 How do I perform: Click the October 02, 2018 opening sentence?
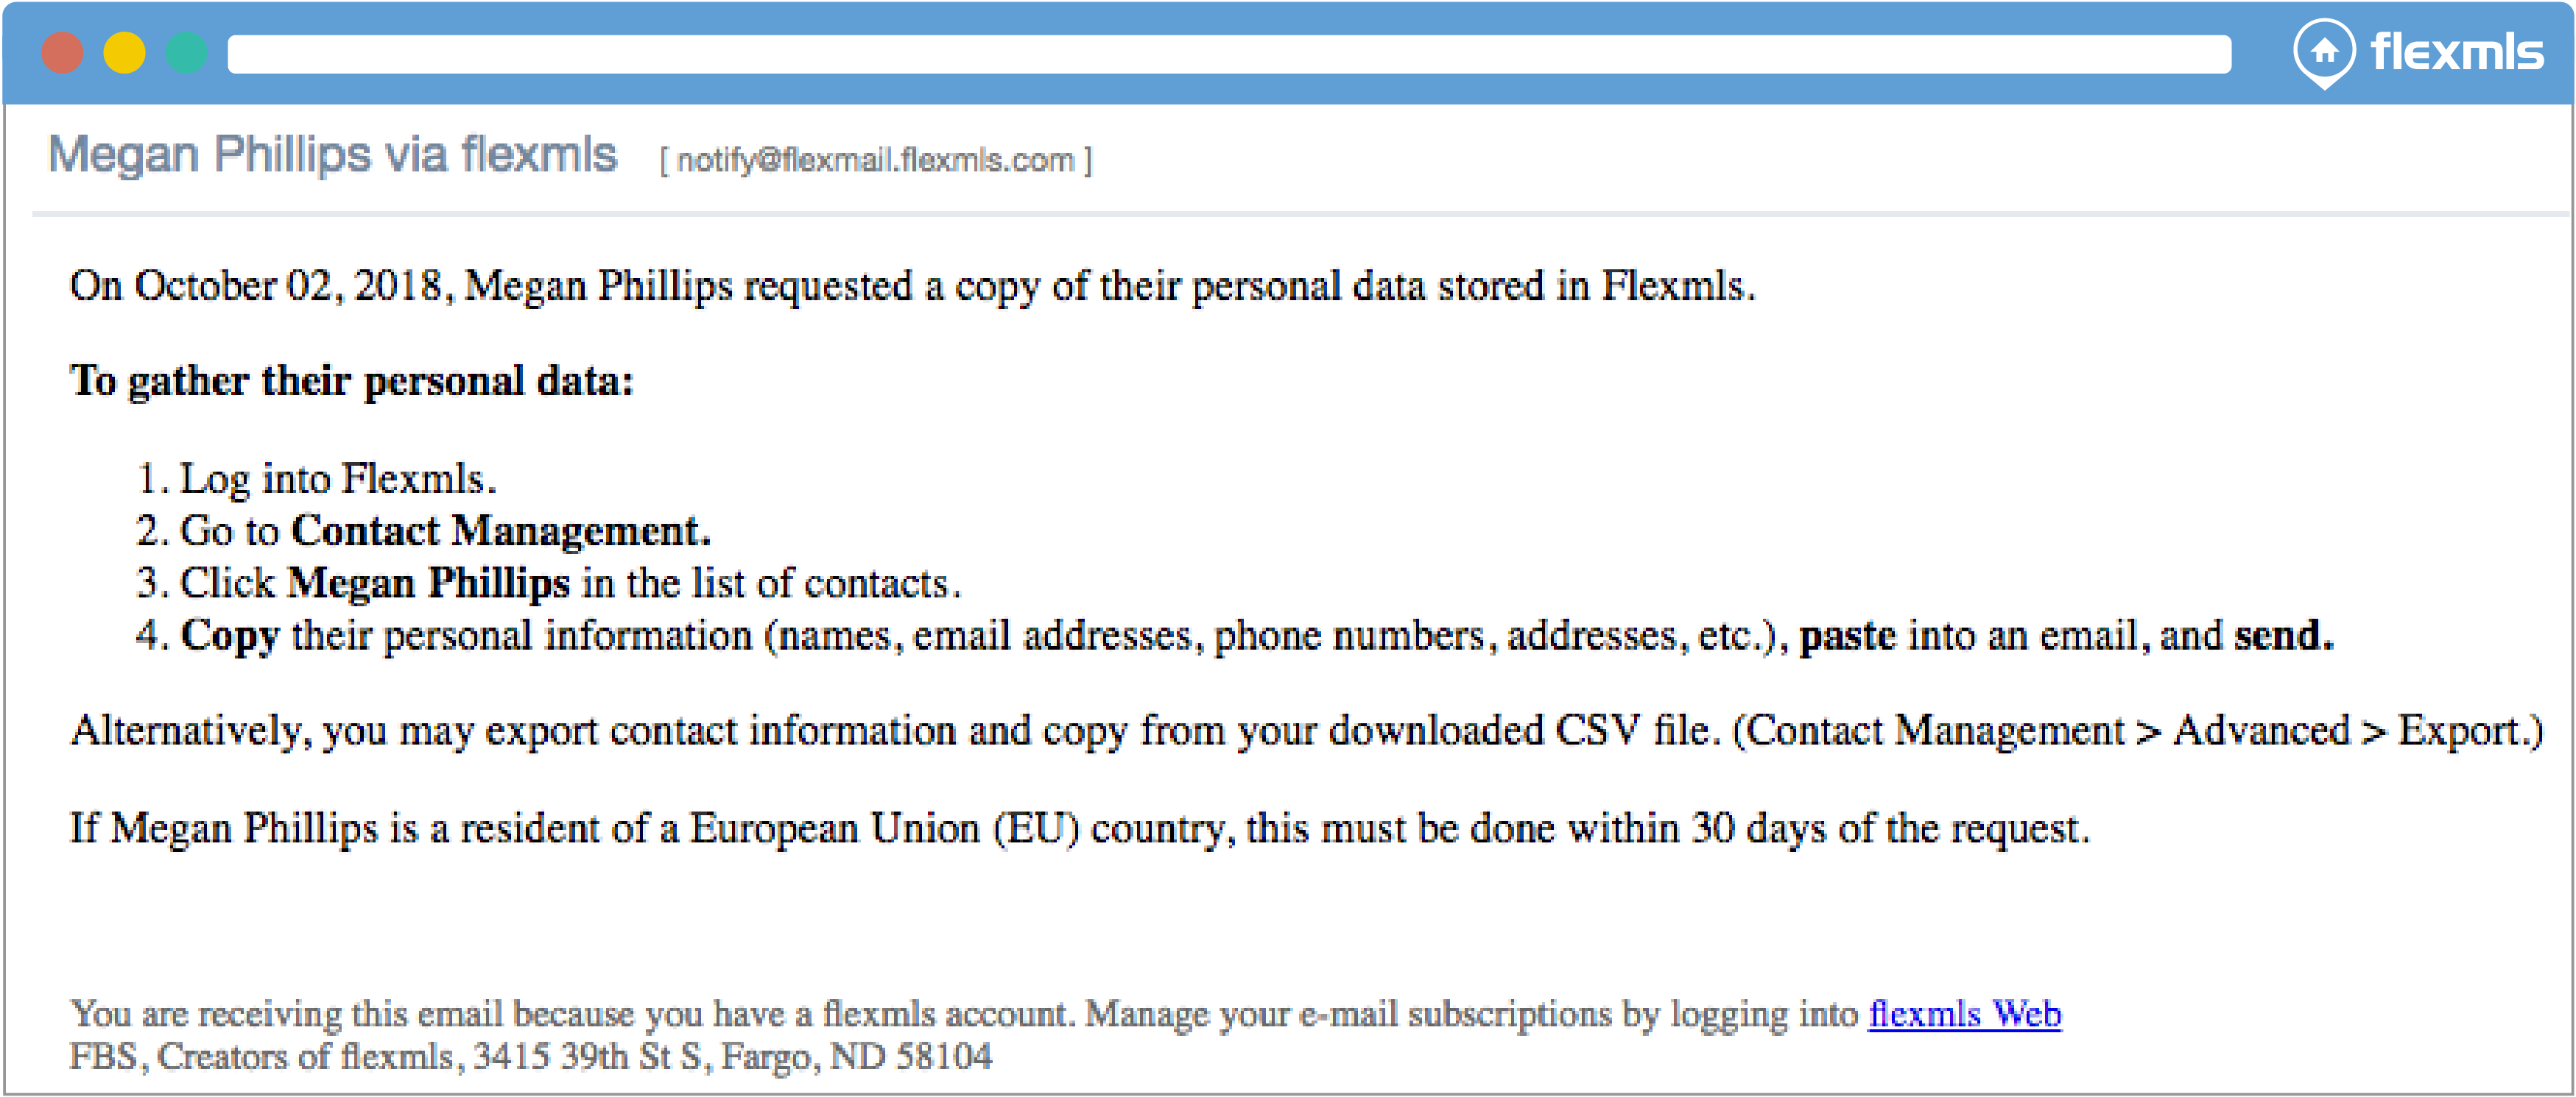pos(910,287)
